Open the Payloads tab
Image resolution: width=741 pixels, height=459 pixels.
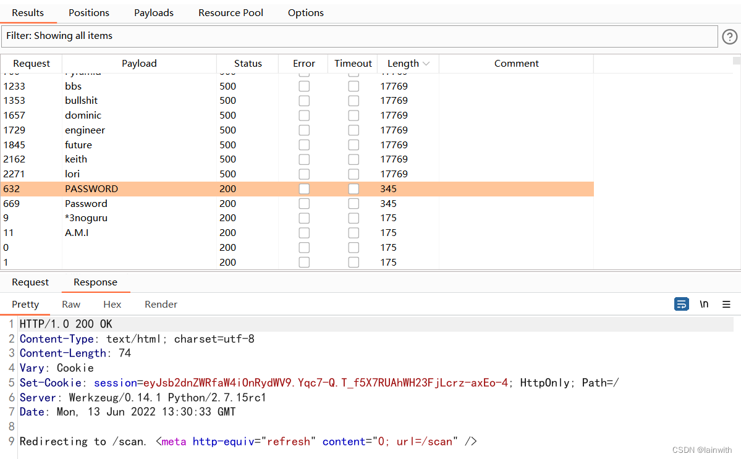point(154,13)
